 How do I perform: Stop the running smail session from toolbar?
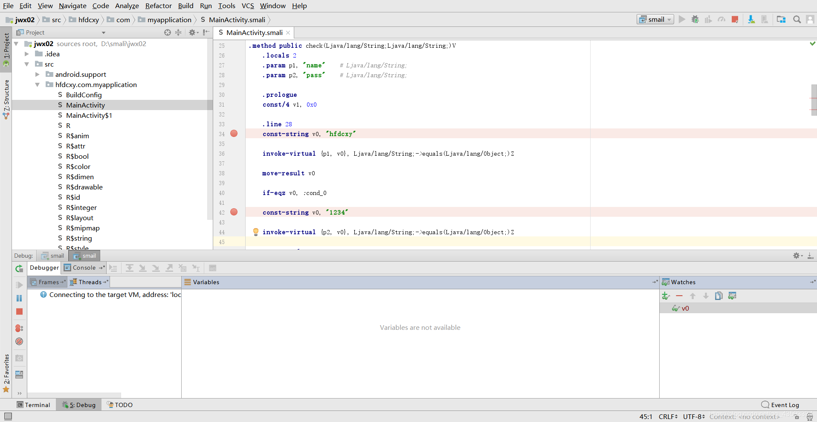pos(735,20)
